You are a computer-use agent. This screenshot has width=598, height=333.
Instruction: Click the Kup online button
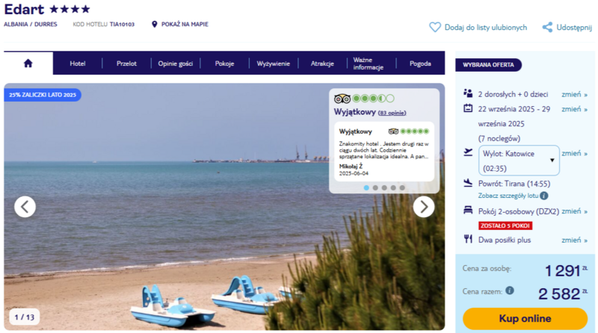525,319
